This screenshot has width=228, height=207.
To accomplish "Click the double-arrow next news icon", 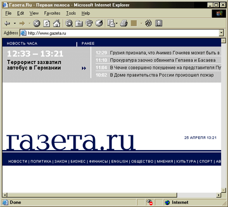I will click(84, 68).
